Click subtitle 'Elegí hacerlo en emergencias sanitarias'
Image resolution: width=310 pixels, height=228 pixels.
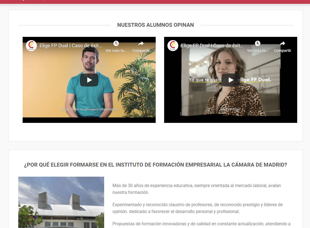89,109
